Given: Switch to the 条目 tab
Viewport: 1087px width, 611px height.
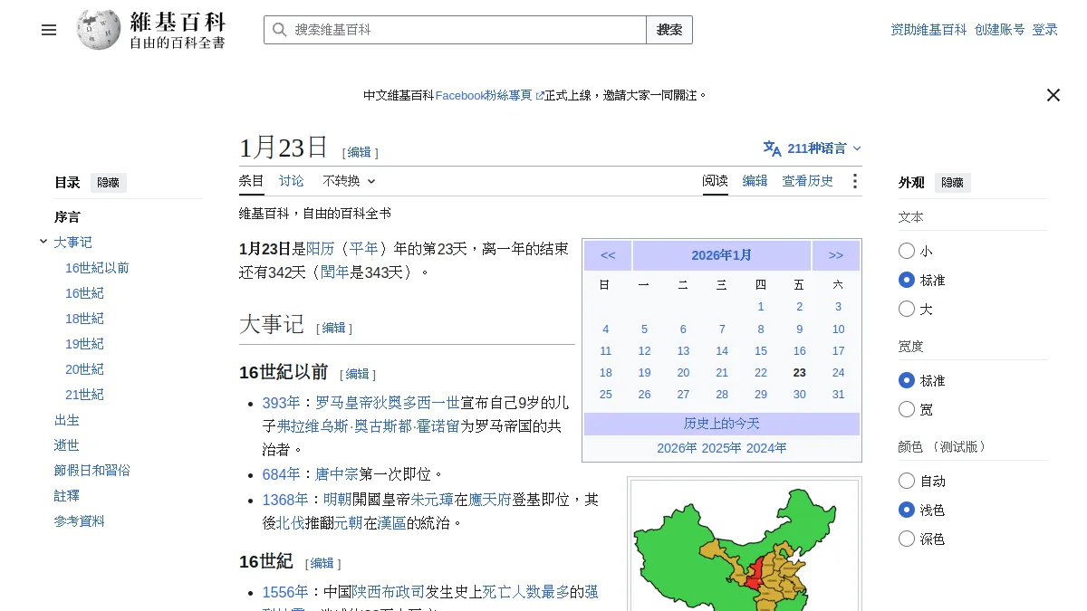Looking at the screenshot, I should pyautogui.click(x=252, y=181).
